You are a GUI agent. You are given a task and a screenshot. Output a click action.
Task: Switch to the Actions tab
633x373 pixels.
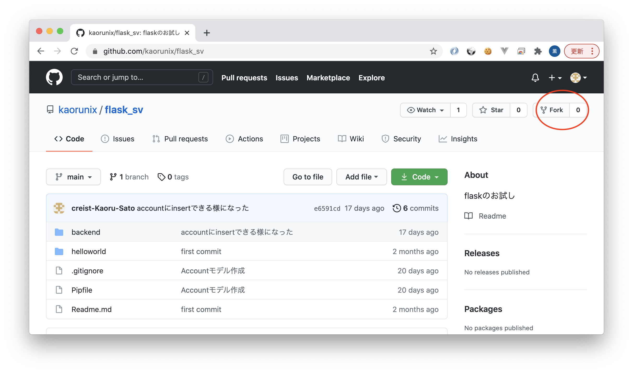pyautogui.click(x=244, y=139)
